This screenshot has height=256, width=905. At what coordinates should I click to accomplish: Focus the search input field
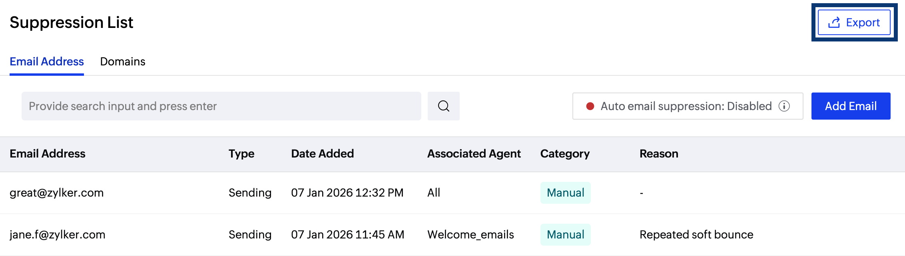point(221,106)
